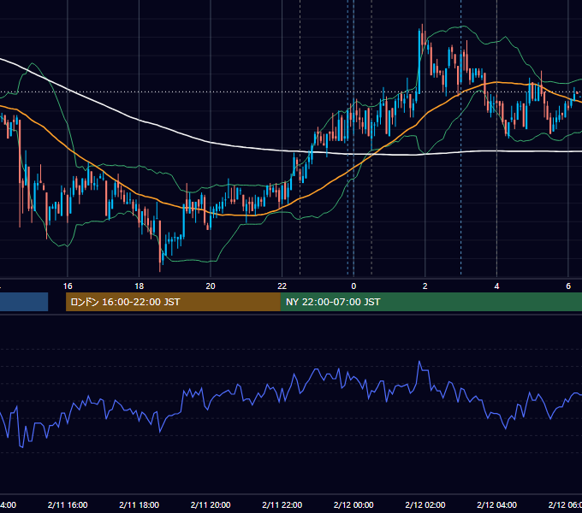Click the 2/12 00:00 label on indicator axis
Viewport: 582px width, 513px height.
tap(353, 505)
